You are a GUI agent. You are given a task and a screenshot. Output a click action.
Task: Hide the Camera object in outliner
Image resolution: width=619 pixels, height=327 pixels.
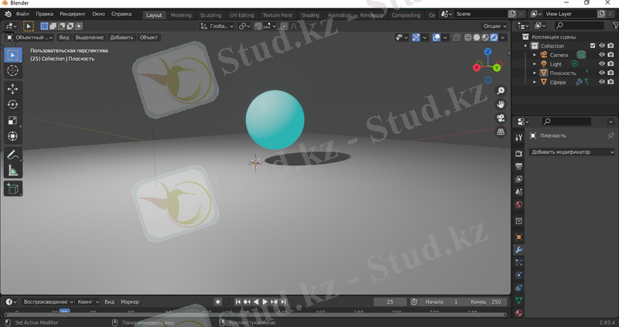[x=601, y=55]
